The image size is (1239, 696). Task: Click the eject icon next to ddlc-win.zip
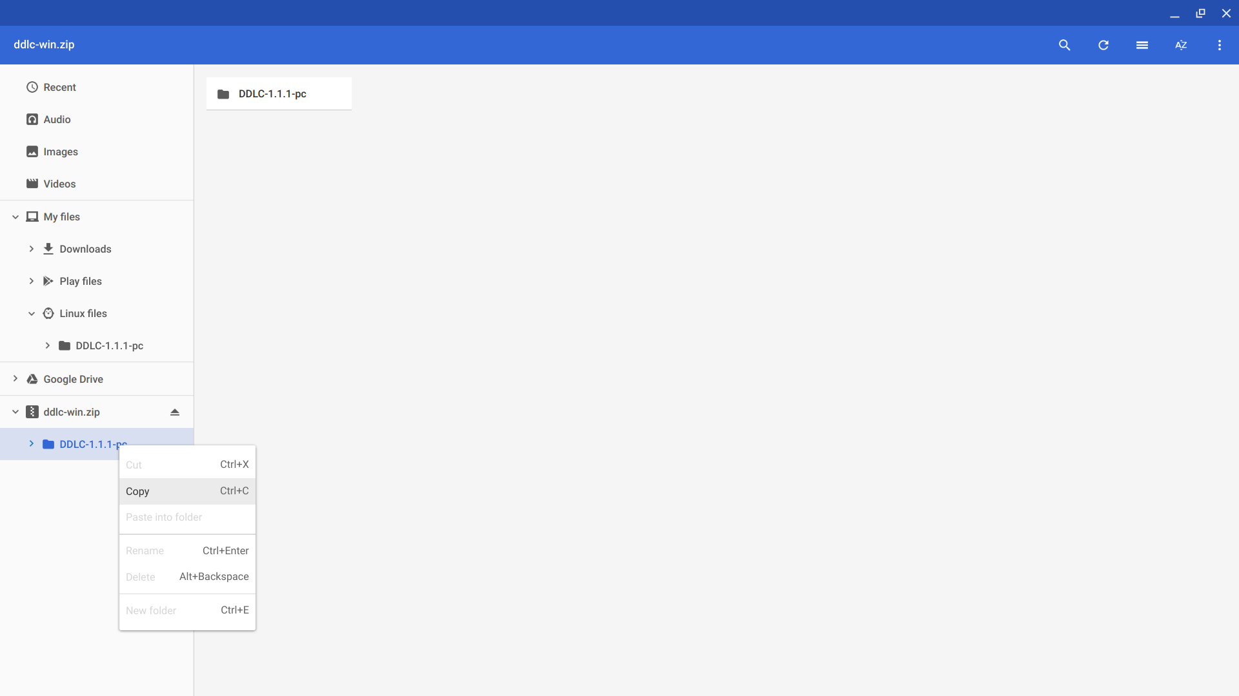pyautogui.click(x=174, y=412)
